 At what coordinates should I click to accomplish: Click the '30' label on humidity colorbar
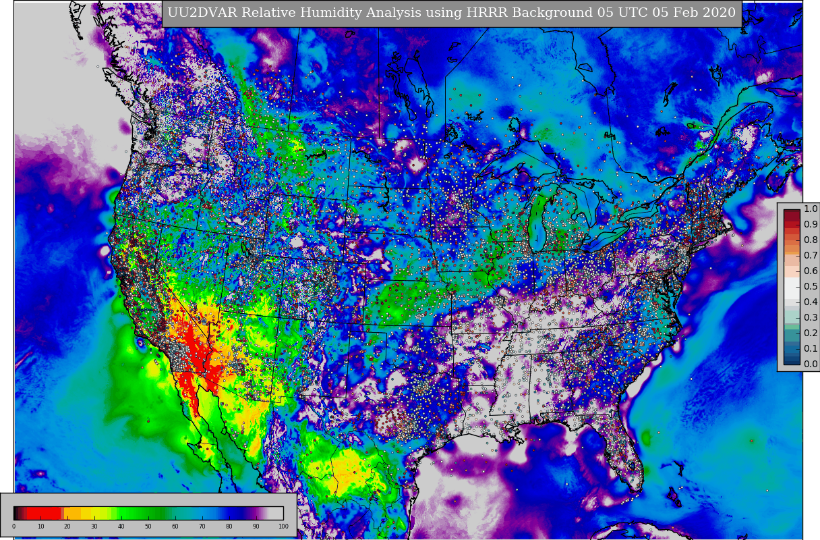tap(94, 526)
